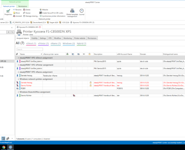Image resolution: width=185 pixels, height=150 pixels.
Task: Open the Settings tab
Action: [43, 38]
